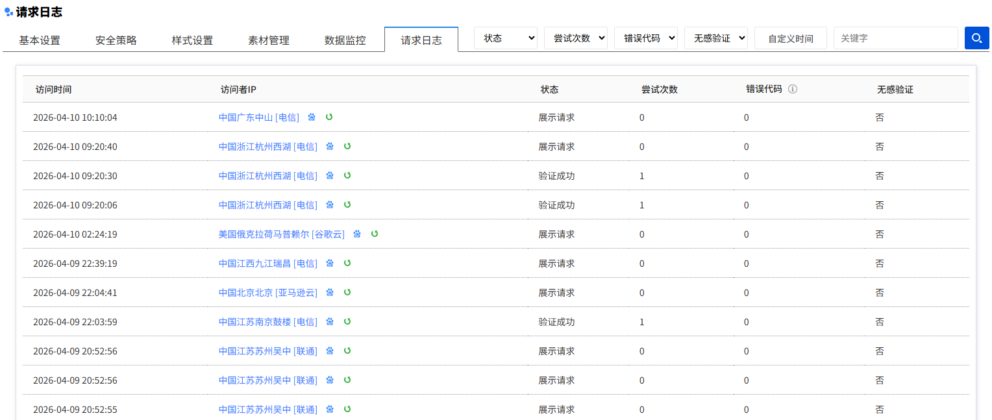Switch to the 安全策略 tab

pos(116,40)
